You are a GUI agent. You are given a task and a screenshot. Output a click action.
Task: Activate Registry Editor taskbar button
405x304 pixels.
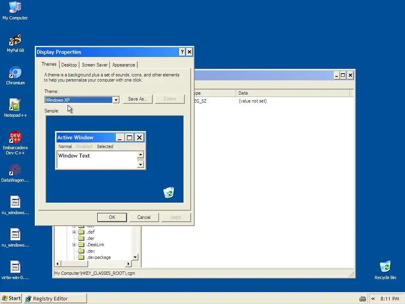tap(55, 298)
